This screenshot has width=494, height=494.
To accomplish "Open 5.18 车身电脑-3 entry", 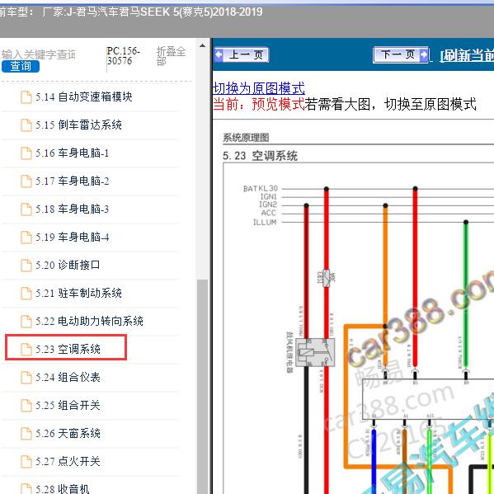I will coord(72,209).
